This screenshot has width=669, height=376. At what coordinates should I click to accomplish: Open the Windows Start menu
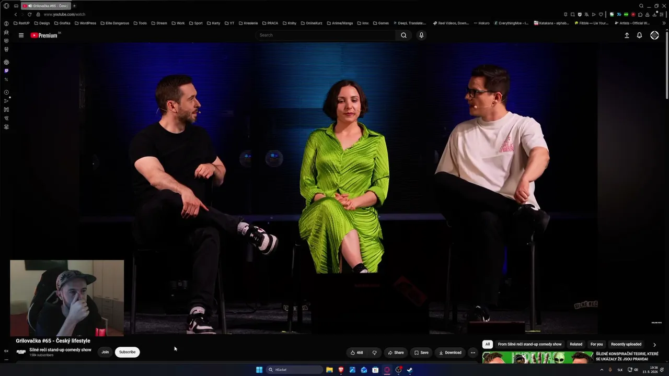click(259, 370)
